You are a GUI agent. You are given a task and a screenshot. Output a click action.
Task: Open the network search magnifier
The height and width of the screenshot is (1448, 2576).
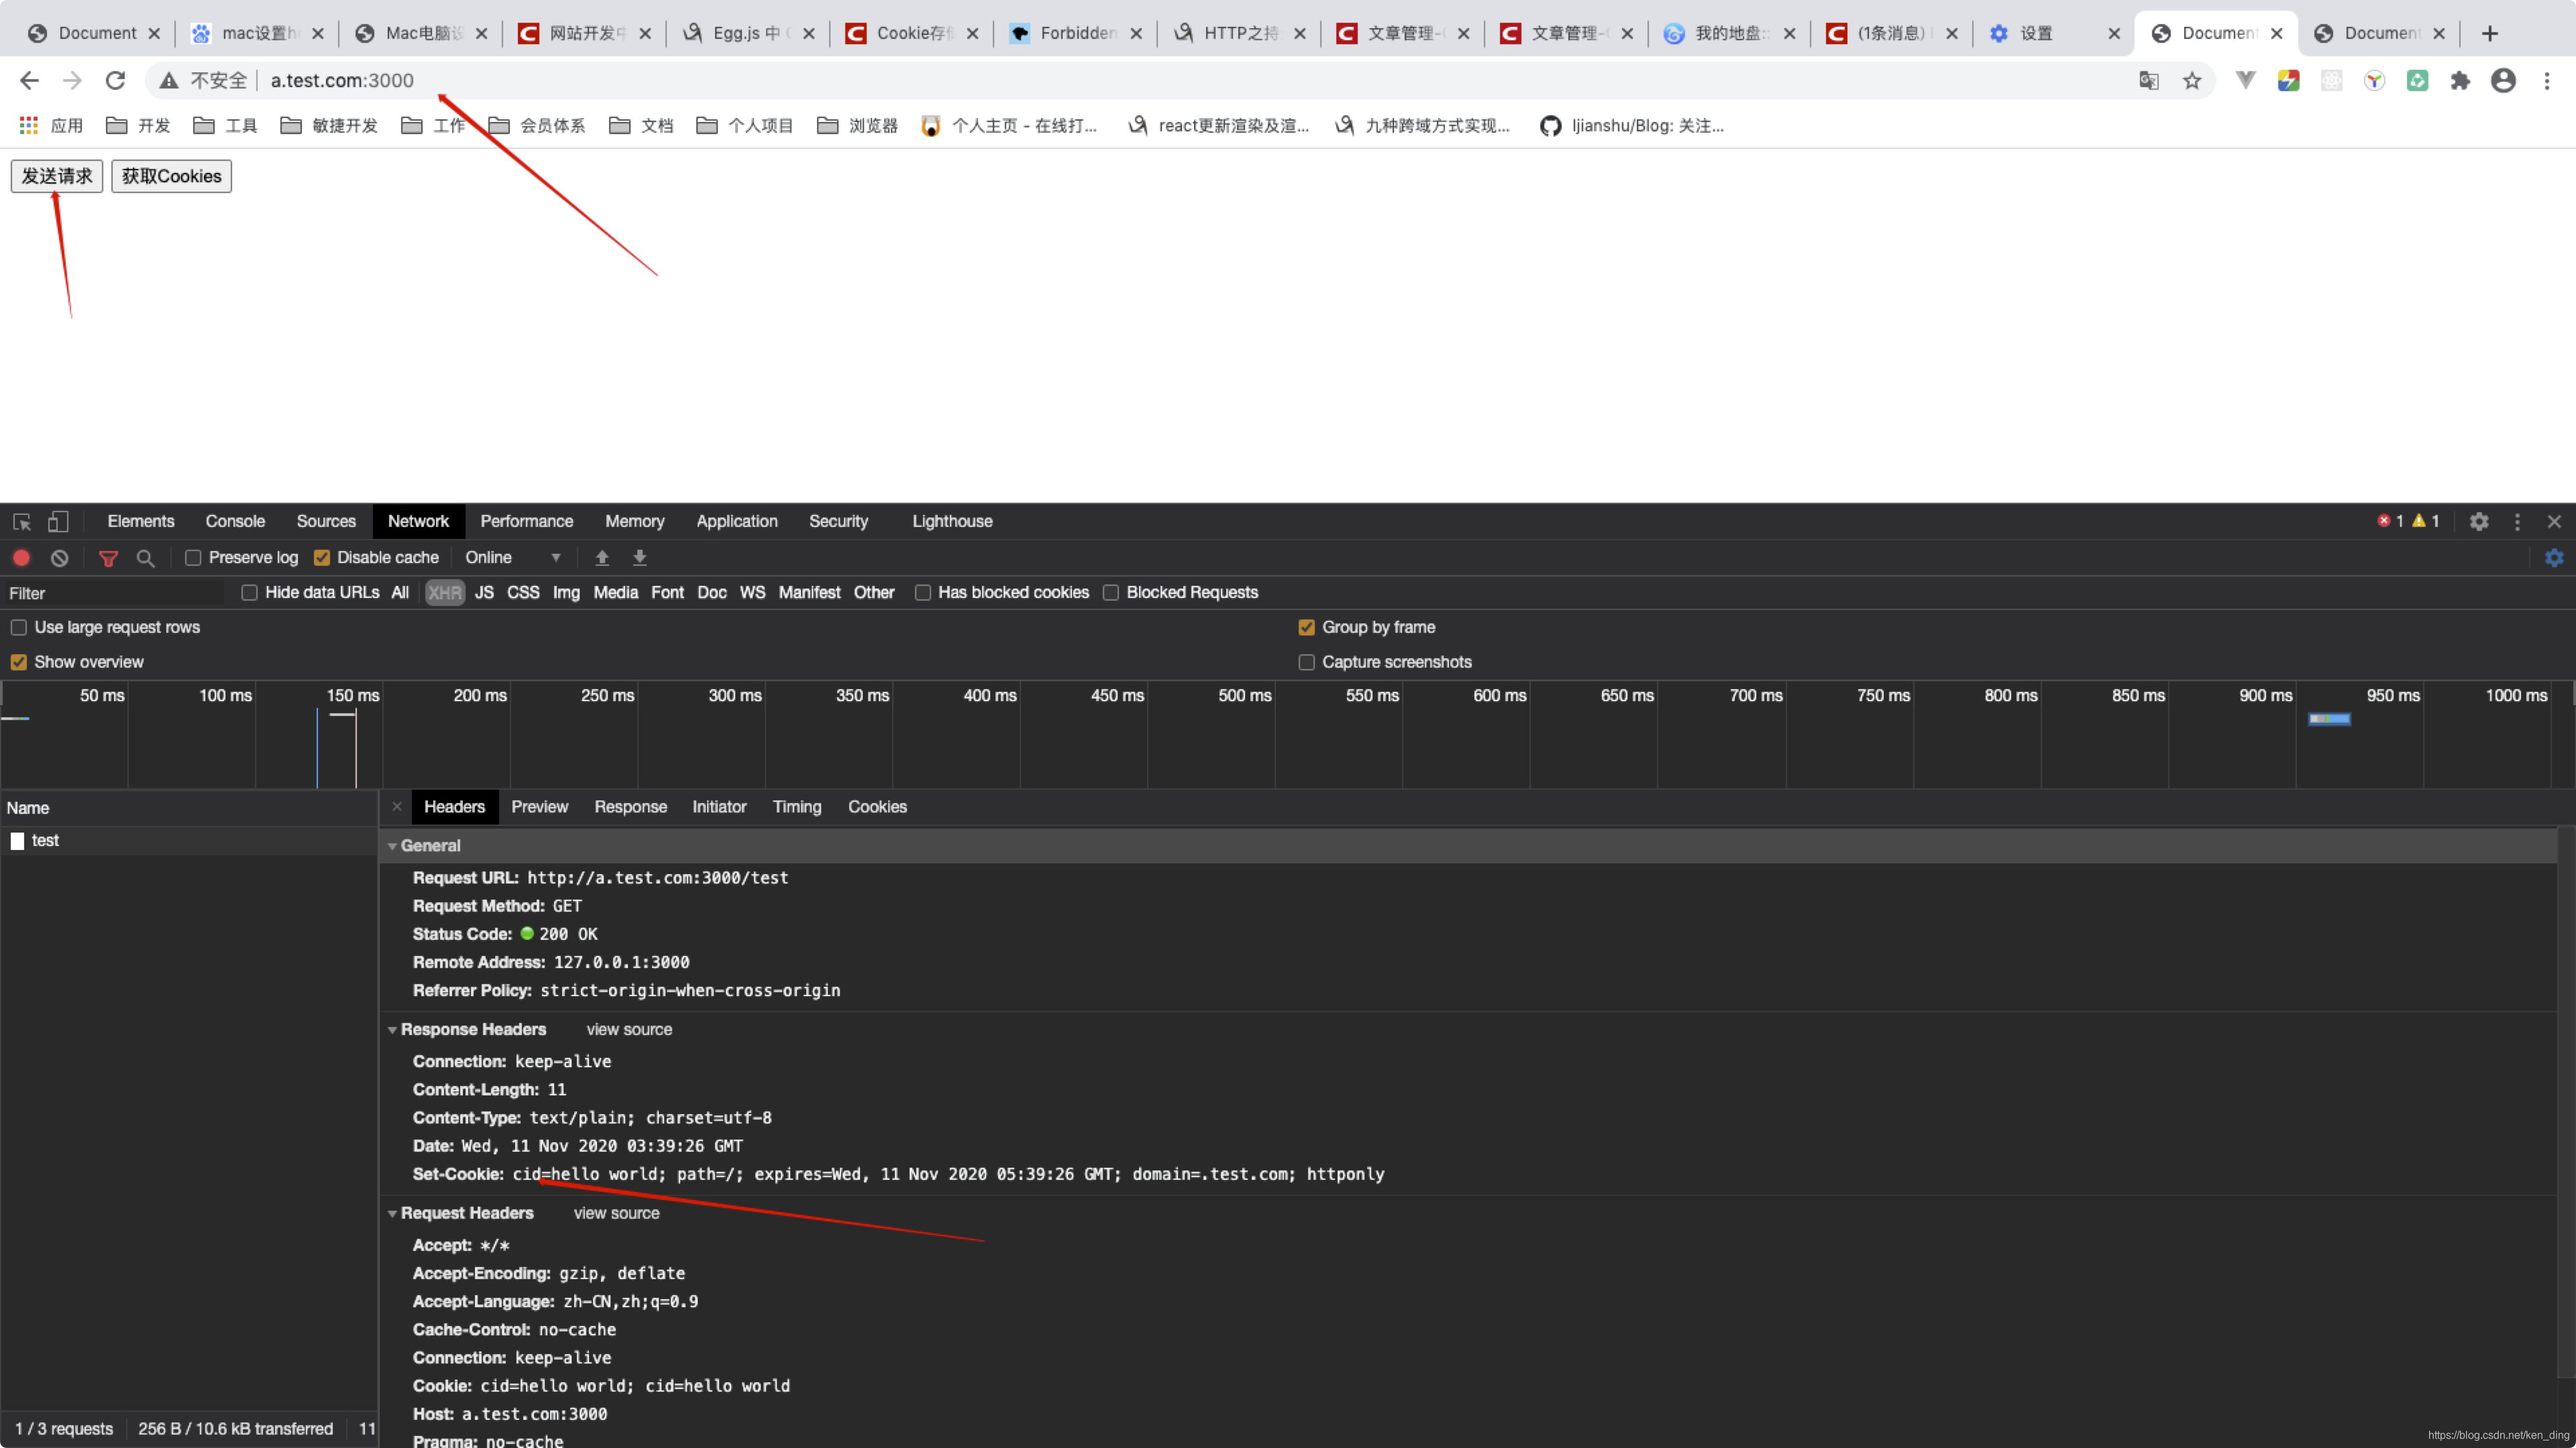[x=146, y=558]
